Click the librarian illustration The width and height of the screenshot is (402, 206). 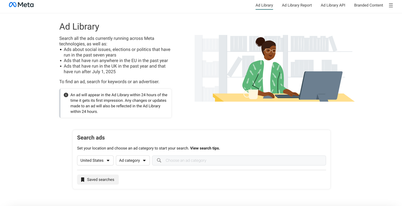[x=274, y=68]
